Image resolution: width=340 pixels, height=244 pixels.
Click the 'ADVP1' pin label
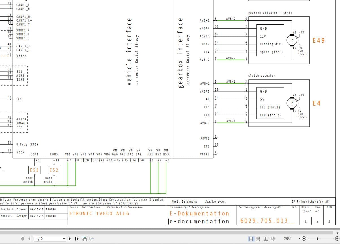(x=205, y=138)
